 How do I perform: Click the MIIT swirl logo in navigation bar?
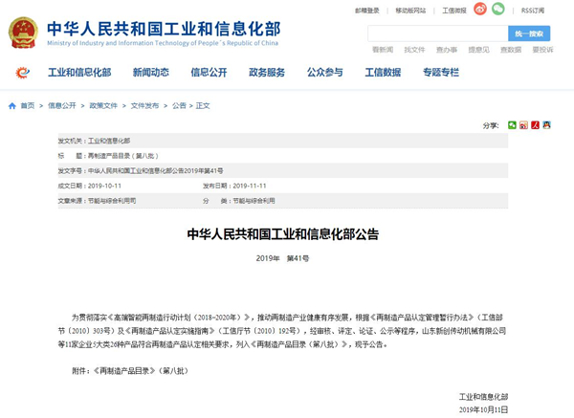point(23,73)
